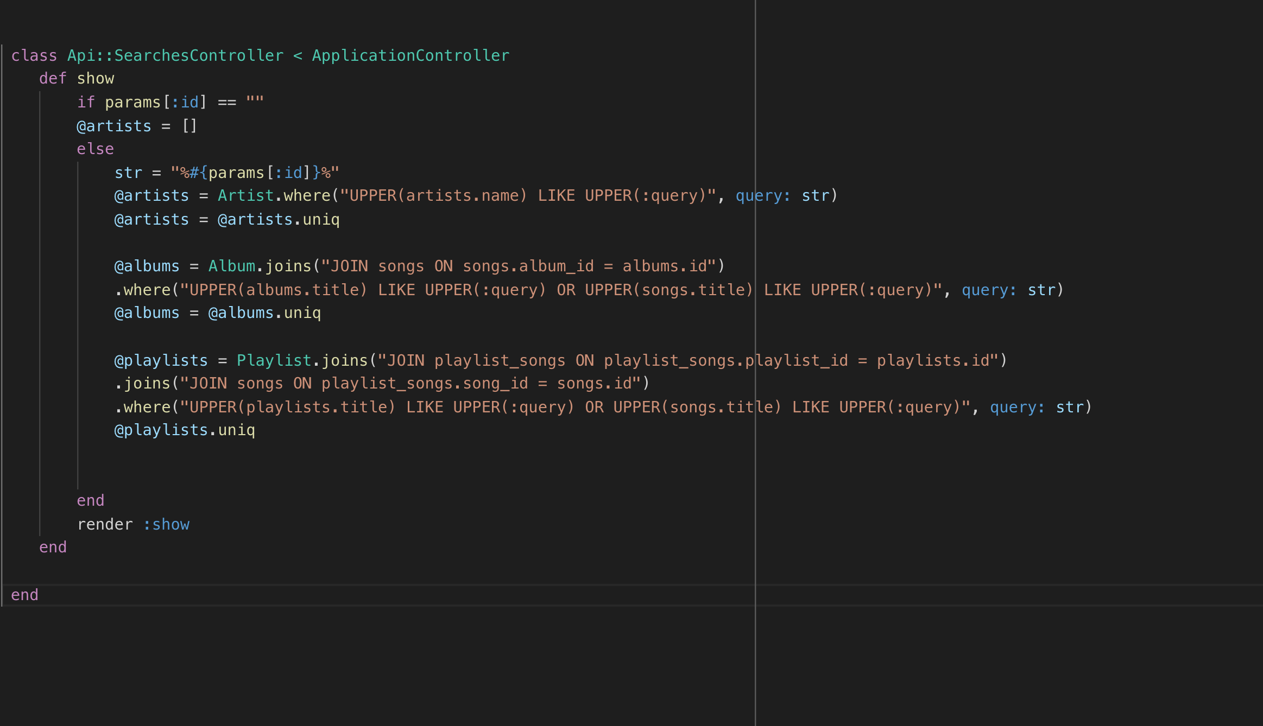Click the class name Api::SearchesController
The width and height of the screenshot is (1263, 726).
[x=175, y=55]
